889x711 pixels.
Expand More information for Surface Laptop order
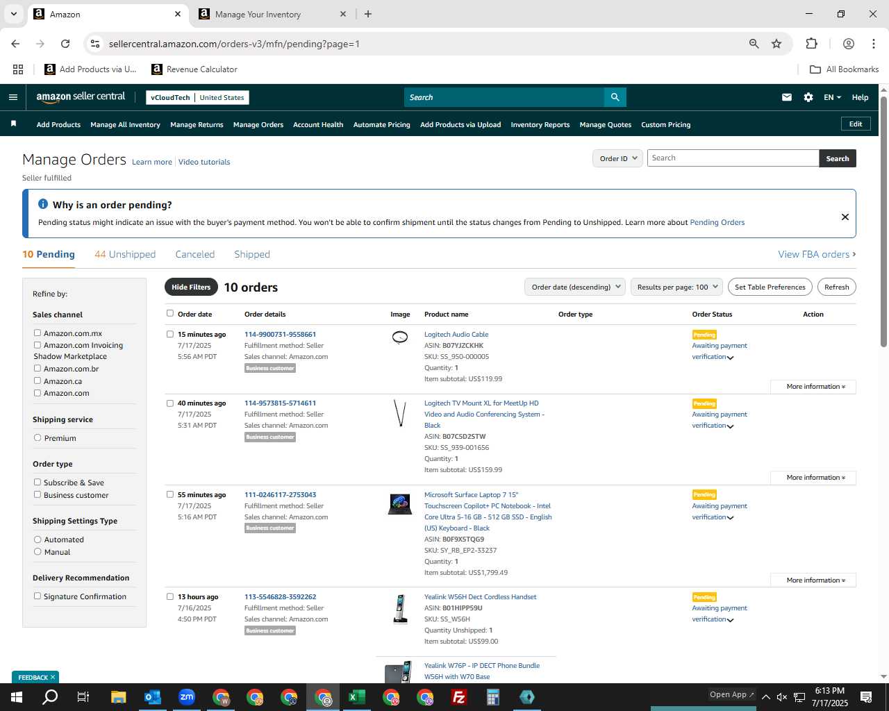813,580
